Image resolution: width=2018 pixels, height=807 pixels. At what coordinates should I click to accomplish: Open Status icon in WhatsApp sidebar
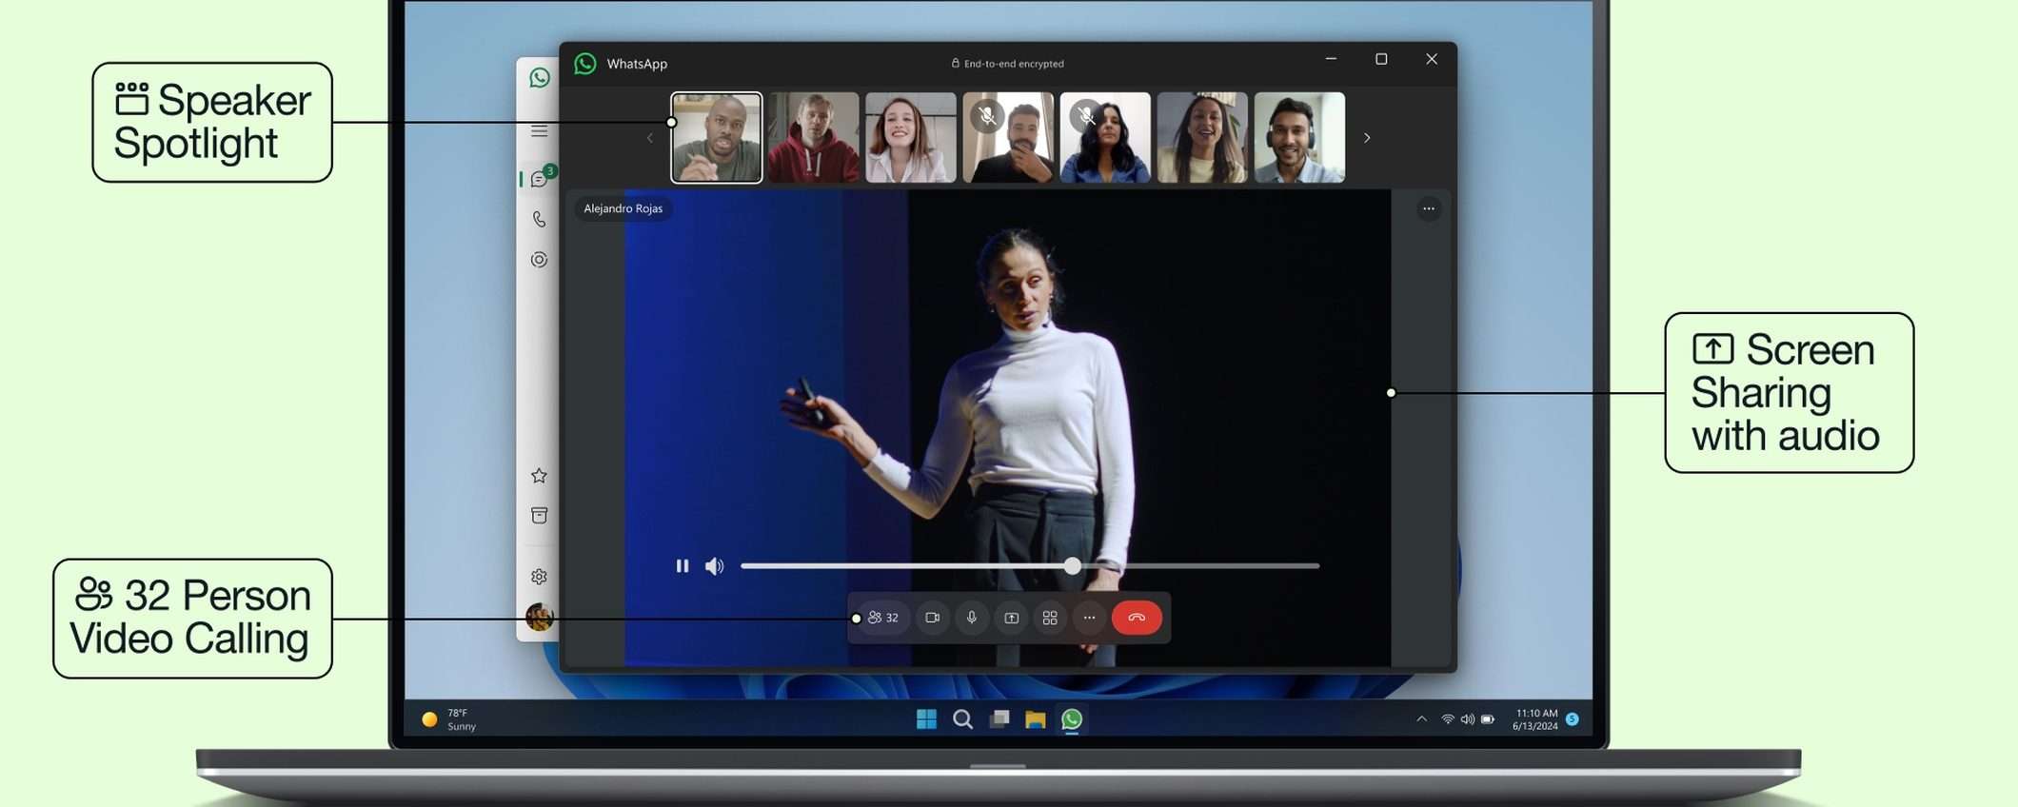click(539, 260)
